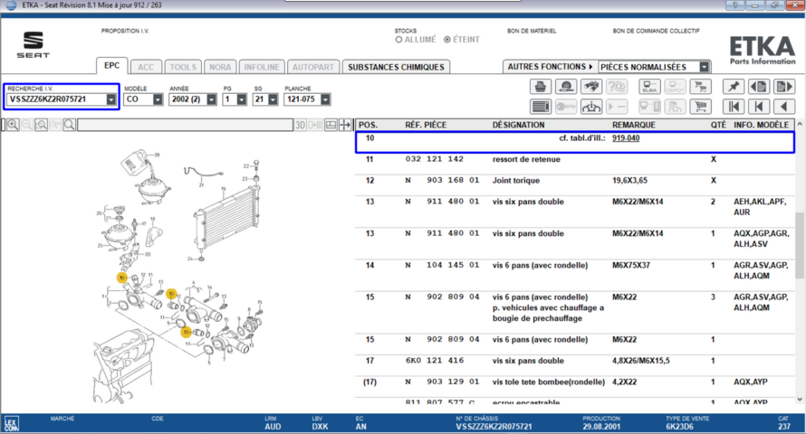806x434 pixels.
Task: Switch to the INFOLINE tab
Action: tap(262, 67)
